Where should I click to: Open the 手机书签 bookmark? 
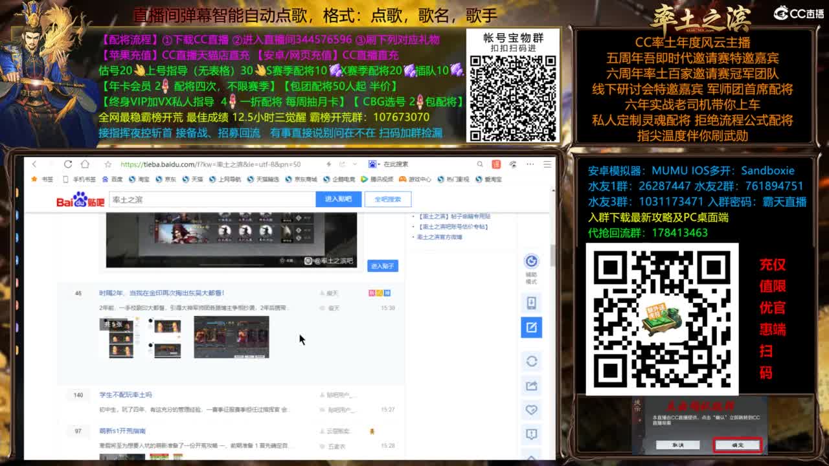pyautogui.click(x=80, y=179)
